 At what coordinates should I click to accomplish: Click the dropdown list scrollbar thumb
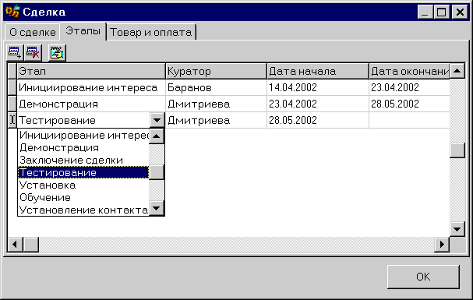click(157, 172)
